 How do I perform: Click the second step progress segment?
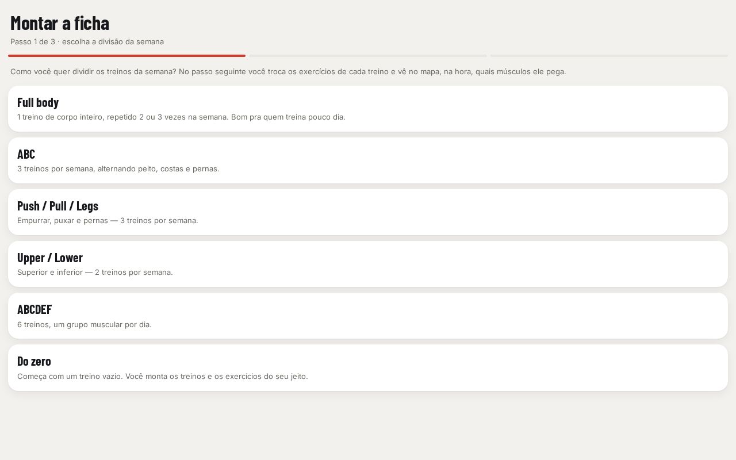tap(368, 56)
